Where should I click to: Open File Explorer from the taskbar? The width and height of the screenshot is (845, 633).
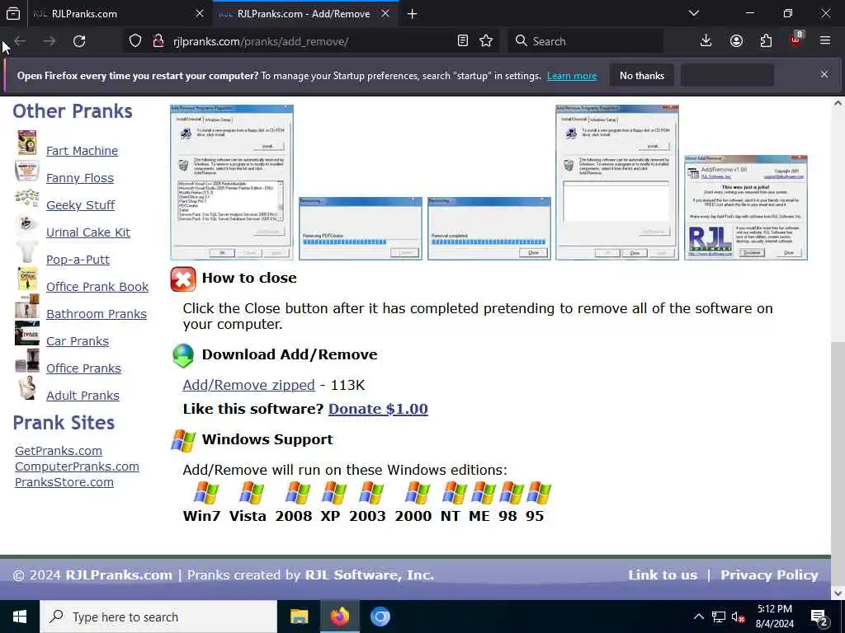299,617
